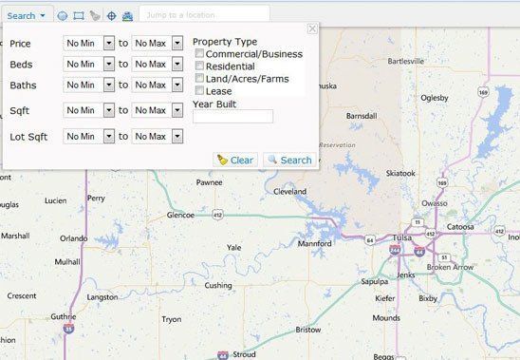This screenshot has height=360, width=520.
Task: Select the rectangle draw search tool
Action: pyautogui.click(x=79, y=16)
